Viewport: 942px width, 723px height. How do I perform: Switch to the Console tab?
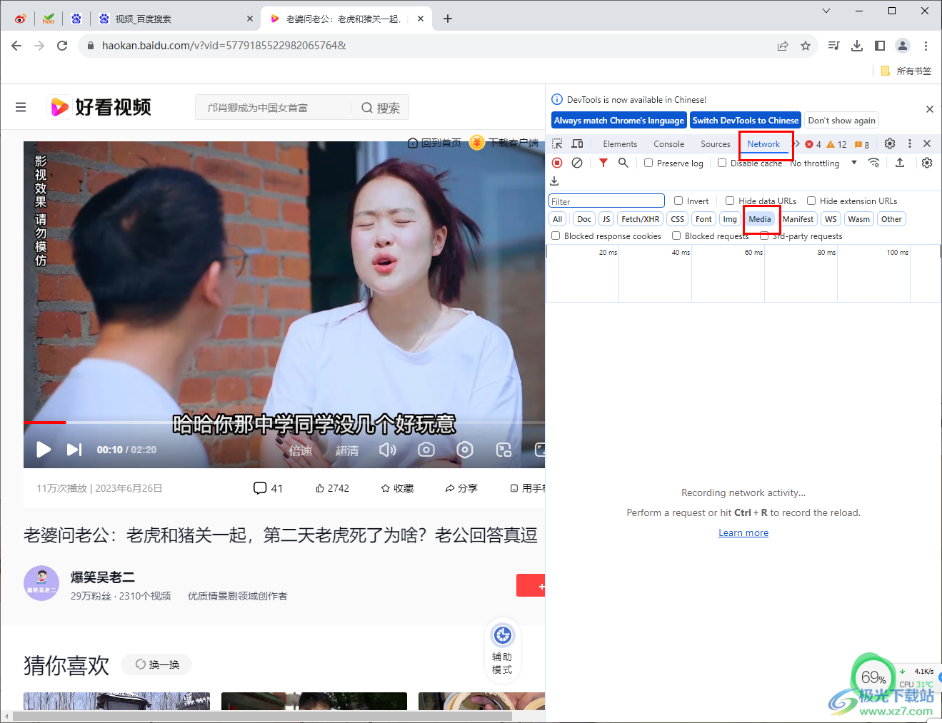pyautogui.click(x=668, y=143)
